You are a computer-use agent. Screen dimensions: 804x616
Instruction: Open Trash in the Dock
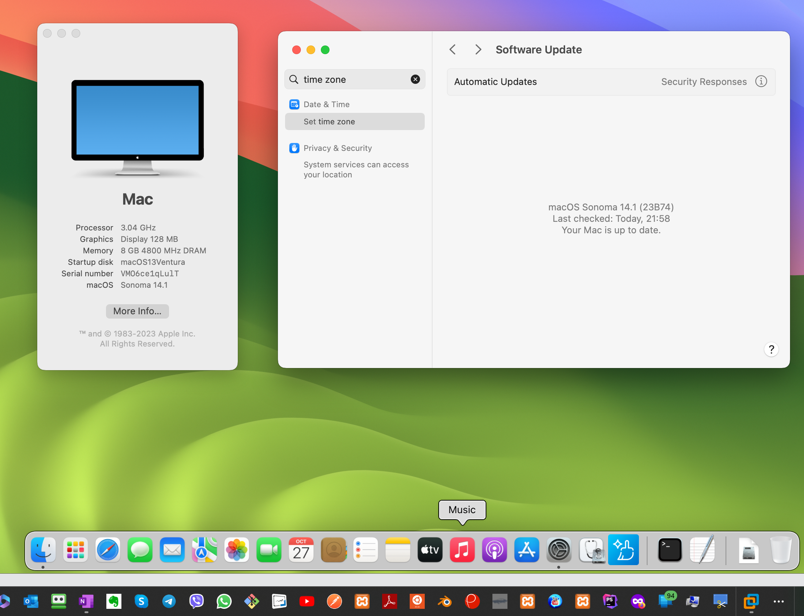pos(781,550)
